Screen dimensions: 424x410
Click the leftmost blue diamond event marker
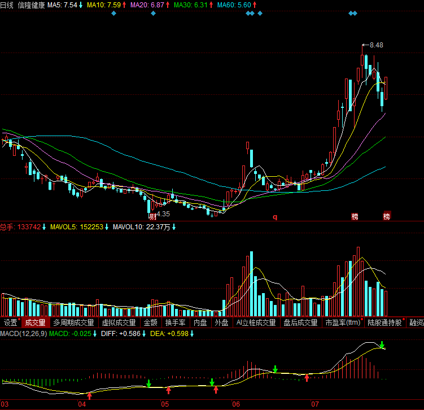point(114,13)
